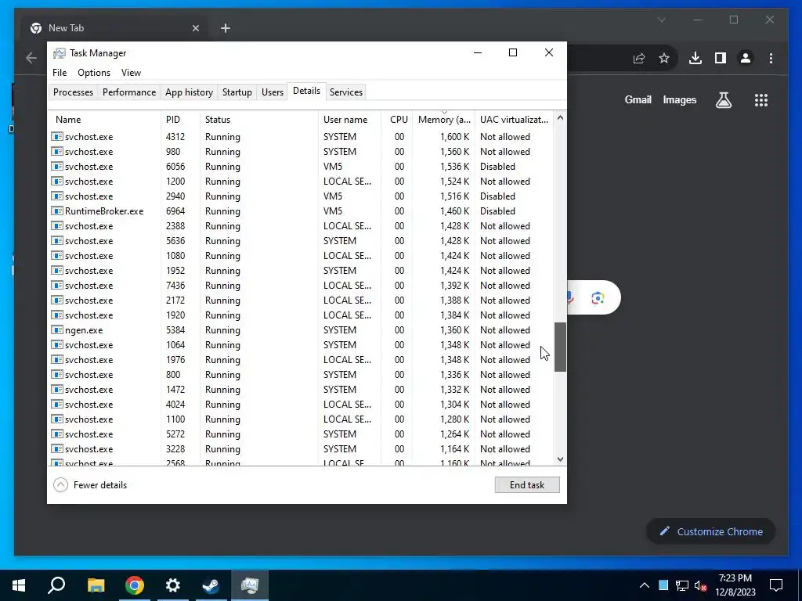Click Chrome back arrow

point(31,58)
